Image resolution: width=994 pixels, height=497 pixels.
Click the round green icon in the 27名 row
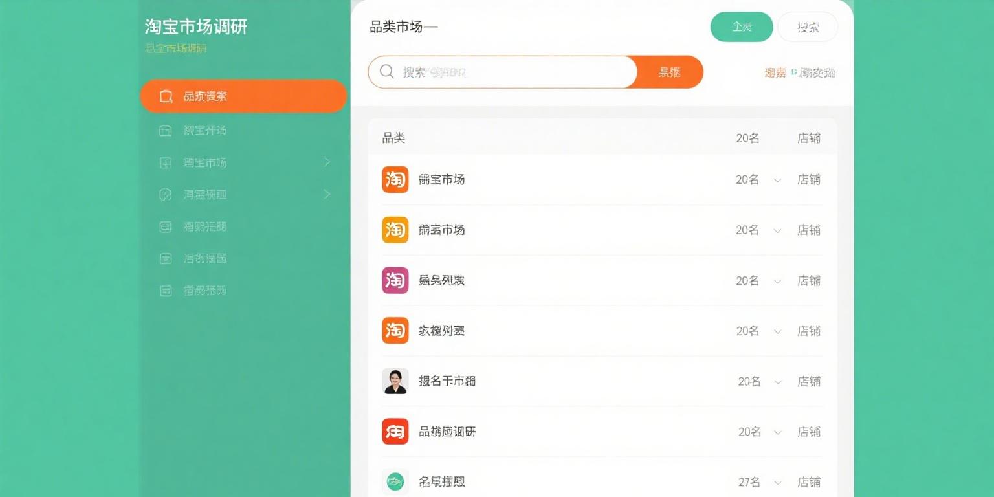pyautogui.click(x=395, y=481)
